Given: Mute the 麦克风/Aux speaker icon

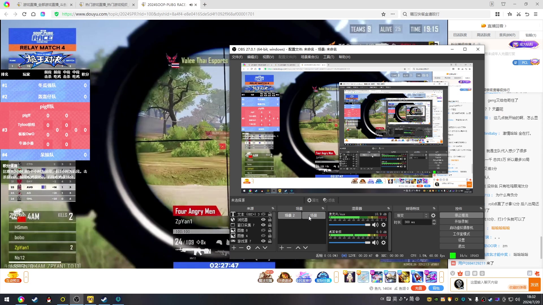Looking at the screenshot, I should coord(375,225).
